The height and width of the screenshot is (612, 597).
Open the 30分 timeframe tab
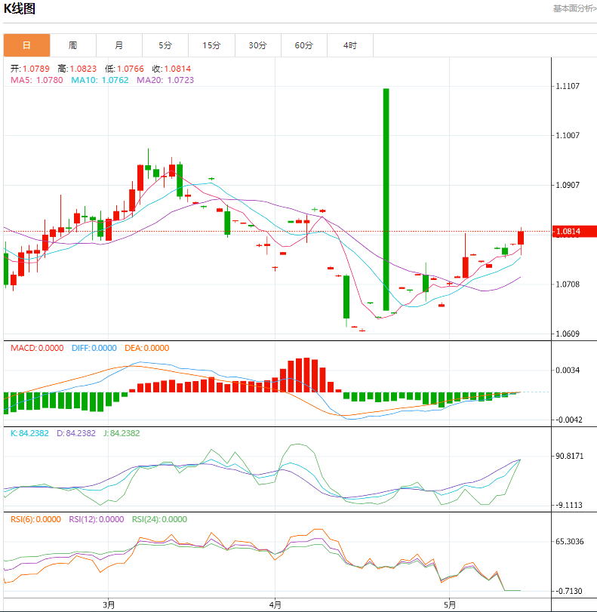tap(257, 45)
